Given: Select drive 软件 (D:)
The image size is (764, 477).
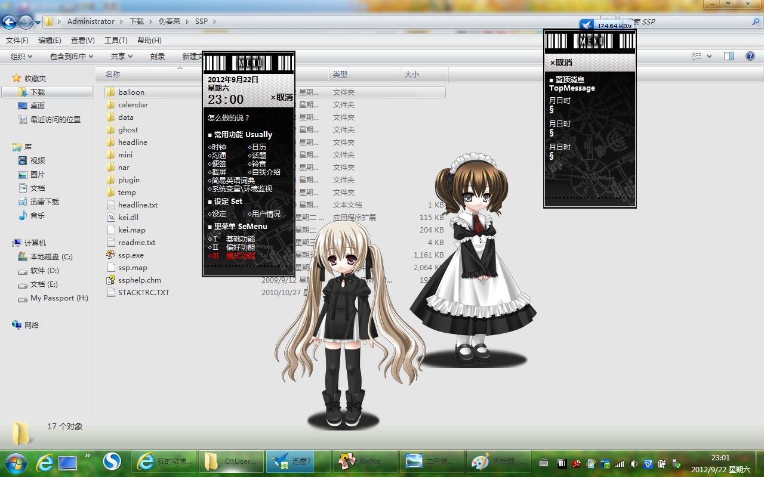Looking at the screenshot, I should [45, 271].
